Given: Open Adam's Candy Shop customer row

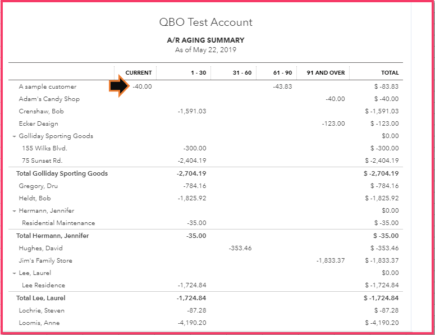Looking at the screenshot, I should [x=49, y=99].
